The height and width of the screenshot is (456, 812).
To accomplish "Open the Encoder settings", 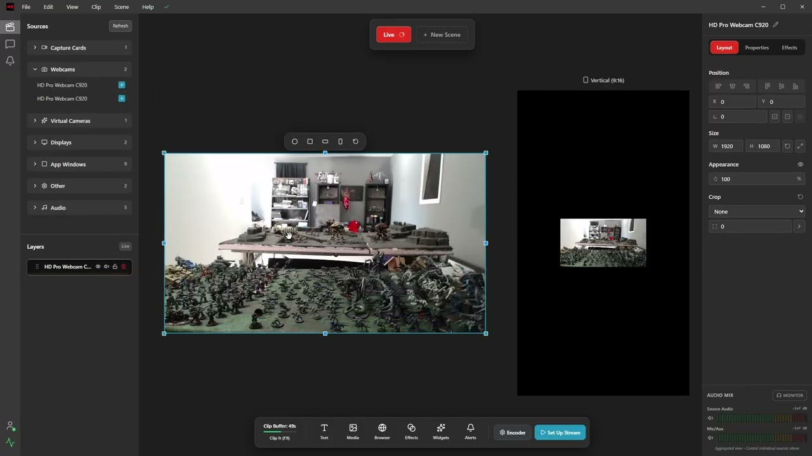I will coord(513,433).
